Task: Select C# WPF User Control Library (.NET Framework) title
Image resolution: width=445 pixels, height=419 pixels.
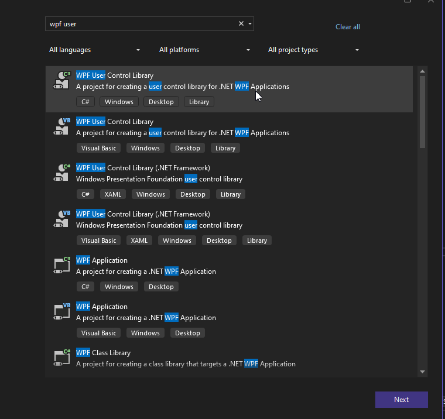Action: click(143, 168)
